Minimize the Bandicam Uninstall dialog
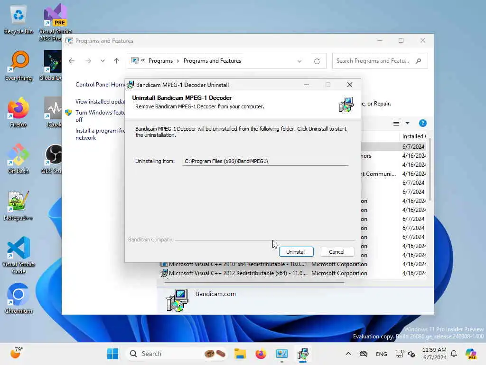This screenshot has height=365, width=486. (x=307, y=85)
